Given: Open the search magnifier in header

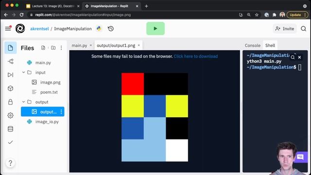Looking at the screenshot, I should click(x=303, y=29).
